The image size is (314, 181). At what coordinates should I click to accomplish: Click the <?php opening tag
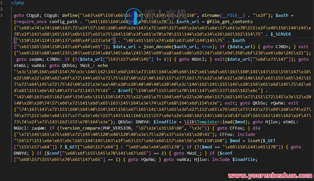tap(17, 3)
